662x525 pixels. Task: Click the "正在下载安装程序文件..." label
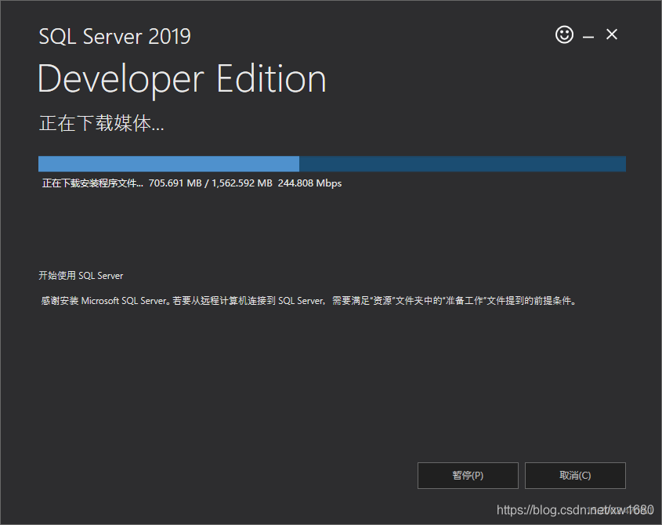(92, 183)
